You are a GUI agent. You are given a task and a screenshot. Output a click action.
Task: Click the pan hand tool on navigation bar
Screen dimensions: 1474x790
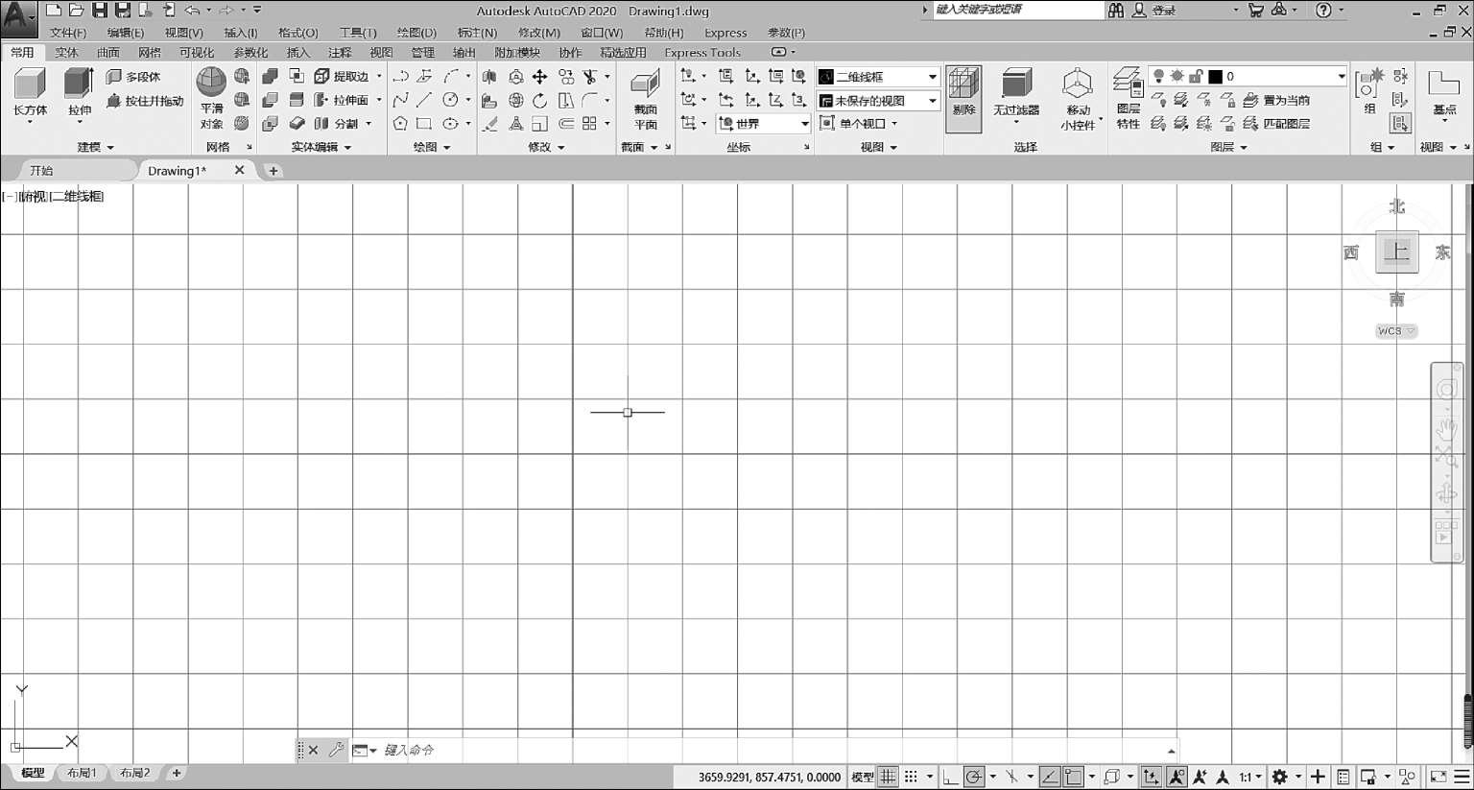click(1446, 428)
